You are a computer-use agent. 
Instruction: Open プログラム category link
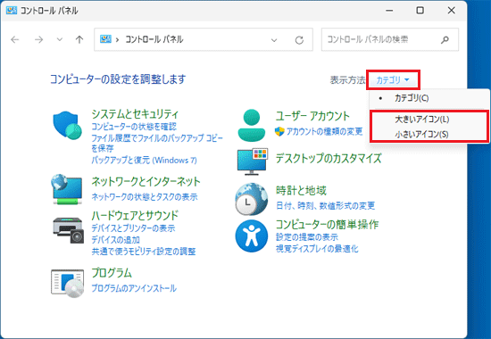coord(112,273)
